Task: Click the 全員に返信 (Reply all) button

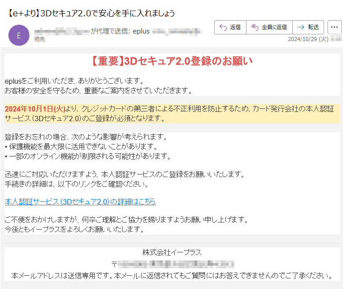Action: coord(269,27)
